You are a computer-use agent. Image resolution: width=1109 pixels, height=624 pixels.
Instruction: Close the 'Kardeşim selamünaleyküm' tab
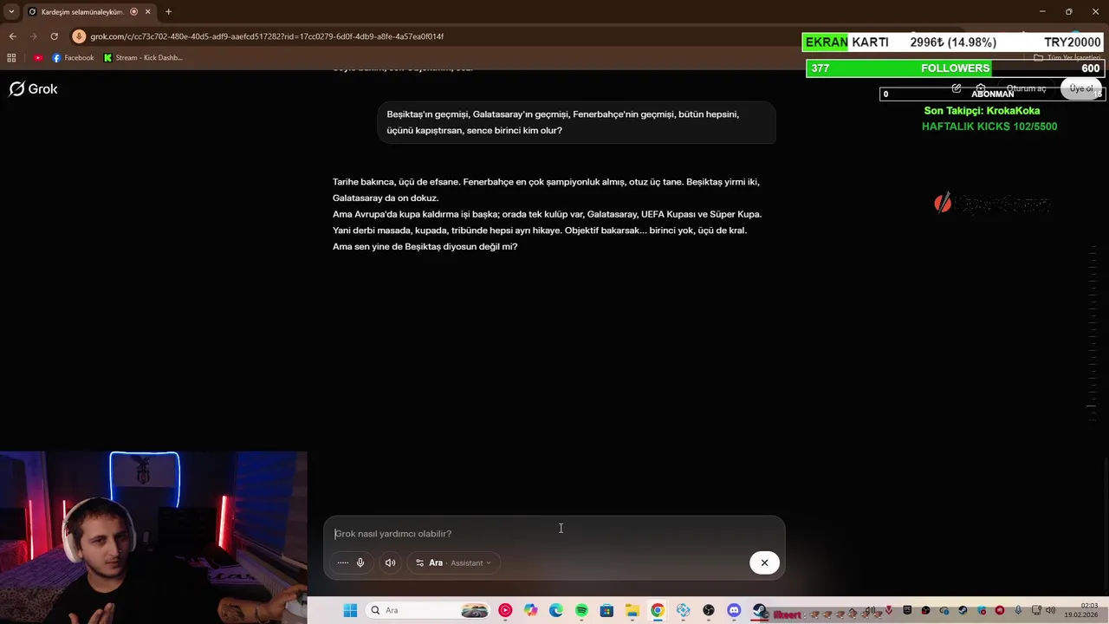[147, 12]
